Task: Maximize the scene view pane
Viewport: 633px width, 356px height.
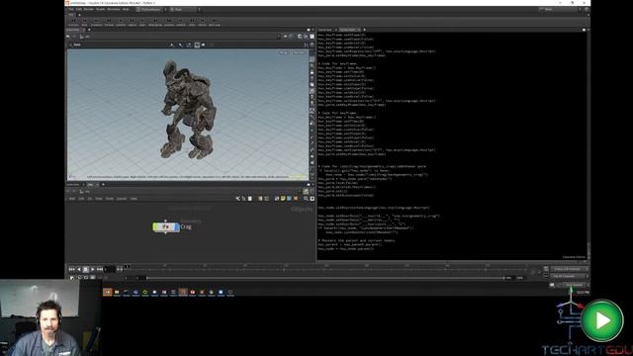Action: point(309,30)
